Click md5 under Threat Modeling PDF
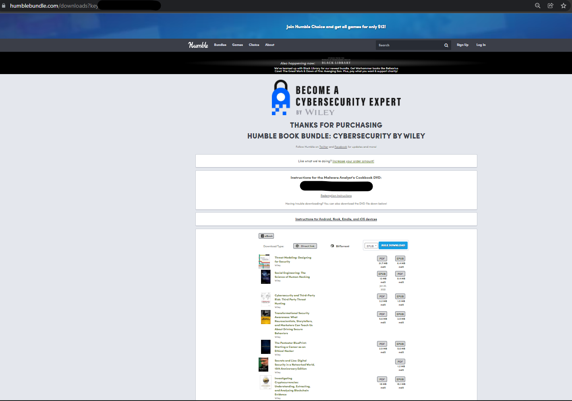The width and height of the screenshot is (572, 401). [383, 267]
